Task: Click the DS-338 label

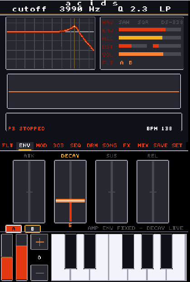Action: click(172, 22)
